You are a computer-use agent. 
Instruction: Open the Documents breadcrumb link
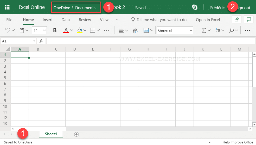click(x=85, y=8)
